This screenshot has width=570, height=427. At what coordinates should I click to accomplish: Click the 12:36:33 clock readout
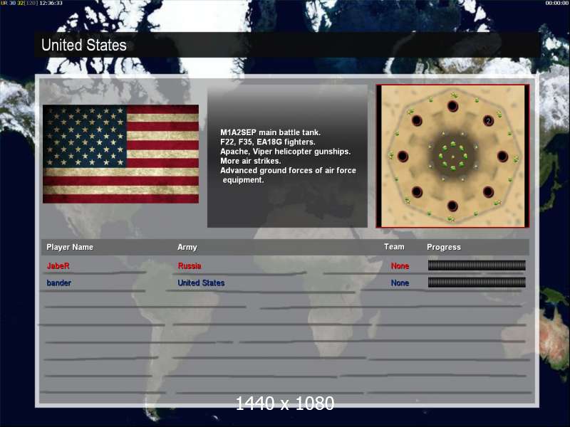click(51, 3)
